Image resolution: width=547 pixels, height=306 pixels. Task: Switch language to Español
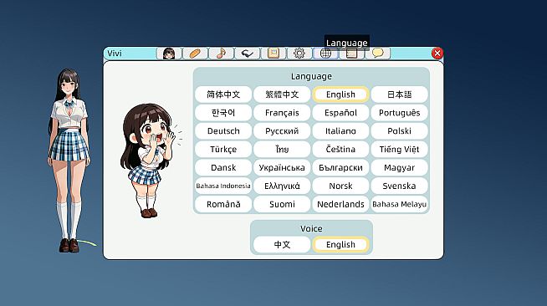pyautogui.click(x=340, y=113)
